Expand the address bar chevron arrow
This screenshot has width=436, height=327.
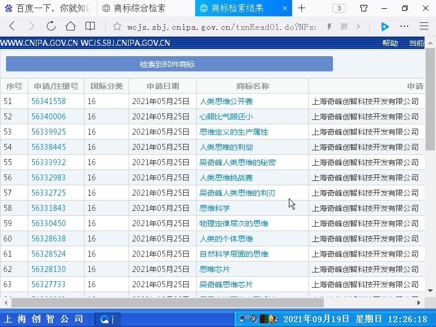(358, 26)
